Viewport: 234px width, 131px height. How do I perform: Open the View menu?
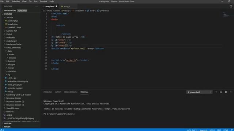point(24,1)
